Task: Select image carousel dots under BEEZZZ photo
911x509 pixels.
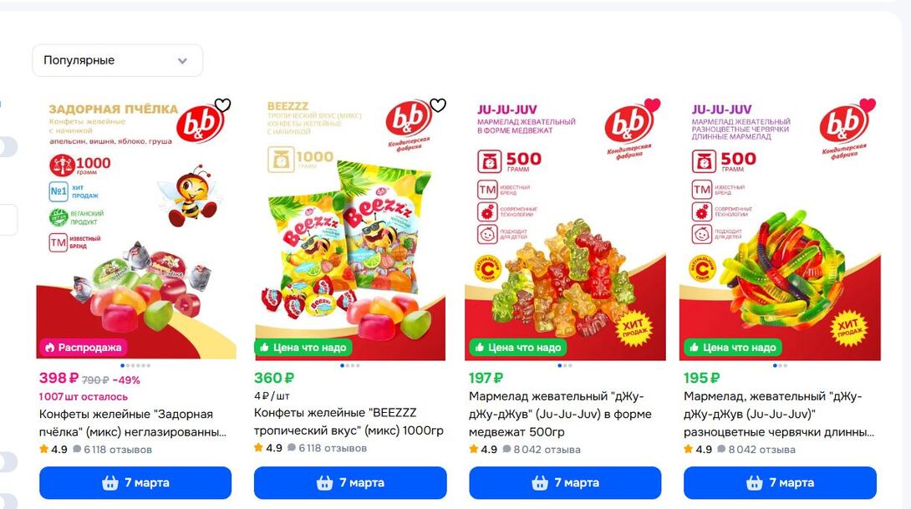Action: (349, 365)
